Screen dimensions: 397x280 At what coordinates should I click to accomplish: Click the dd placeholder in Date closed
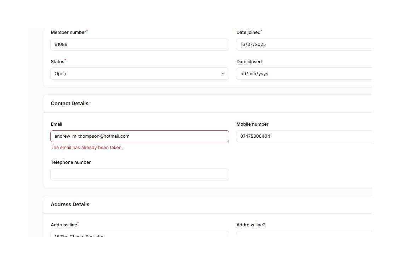243,74
